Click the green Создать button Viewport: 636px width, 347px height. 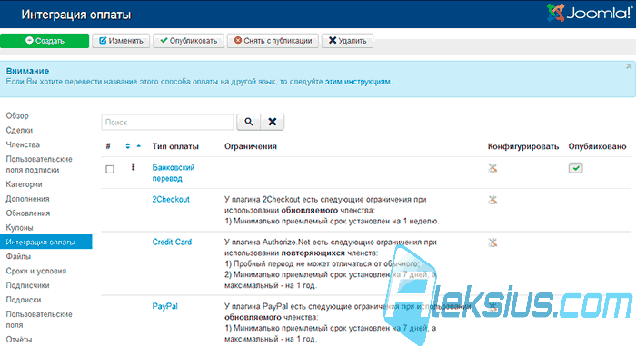click(45, 41)
